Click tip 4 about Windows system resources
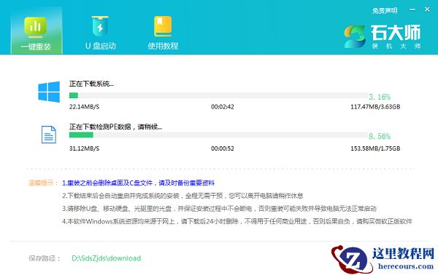Screen dimensions: 438x275 coord(237,222)
